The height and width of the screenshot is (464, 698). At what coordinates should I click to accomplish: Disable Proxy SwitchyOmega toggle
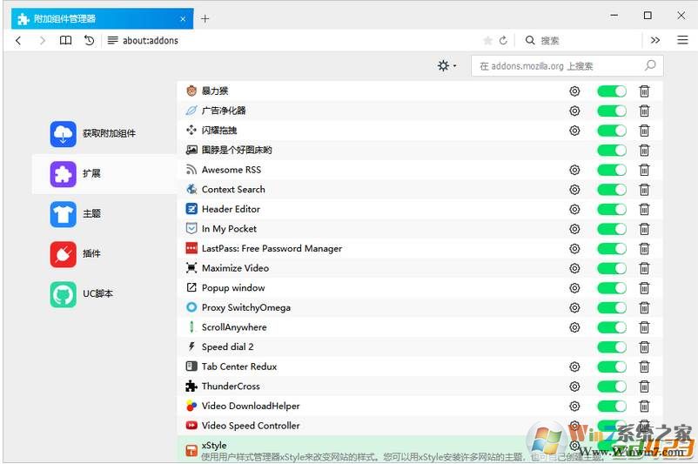(612, 307)
